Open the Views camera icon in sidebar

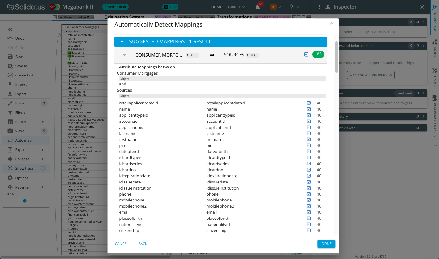pos(10,131)
